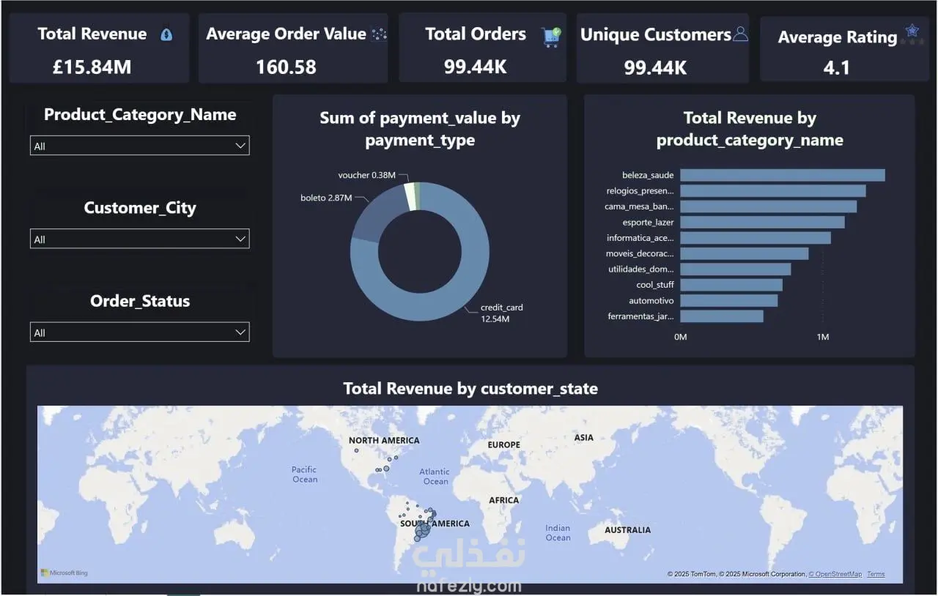Image resolution: width=938 pixels, height=596 pixels.
Task: Click the Total Orders card title
Action: tap(476, 34)
